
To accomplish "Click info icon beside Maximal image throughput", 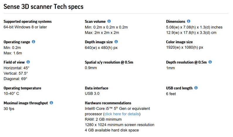I will [51, 103].
